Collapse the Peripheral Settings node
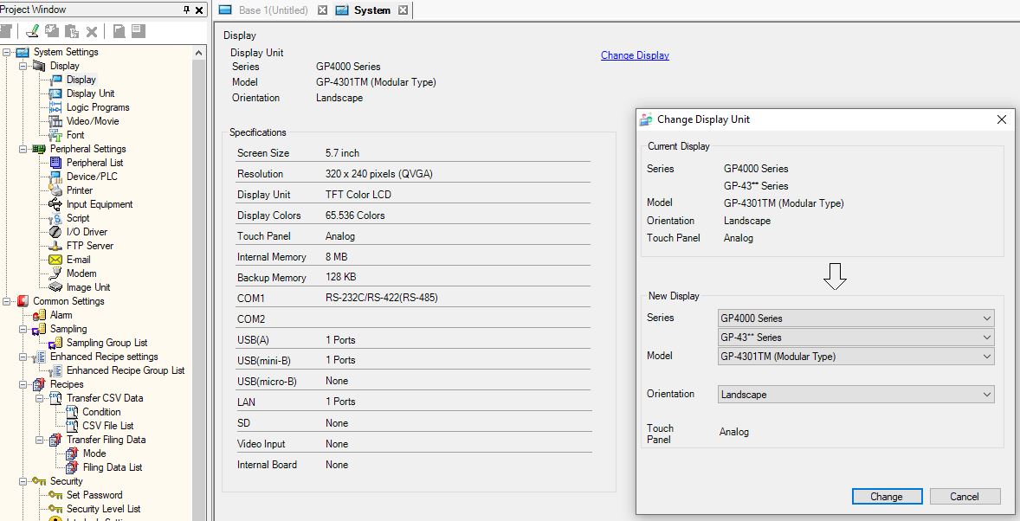 tap(23, 149)
